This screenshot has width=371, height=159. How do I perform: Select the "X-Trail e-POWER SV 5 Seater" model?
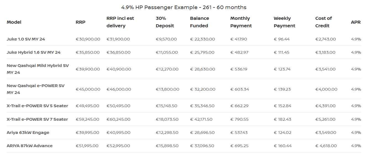pyautogui.click(x=37, y=106)
